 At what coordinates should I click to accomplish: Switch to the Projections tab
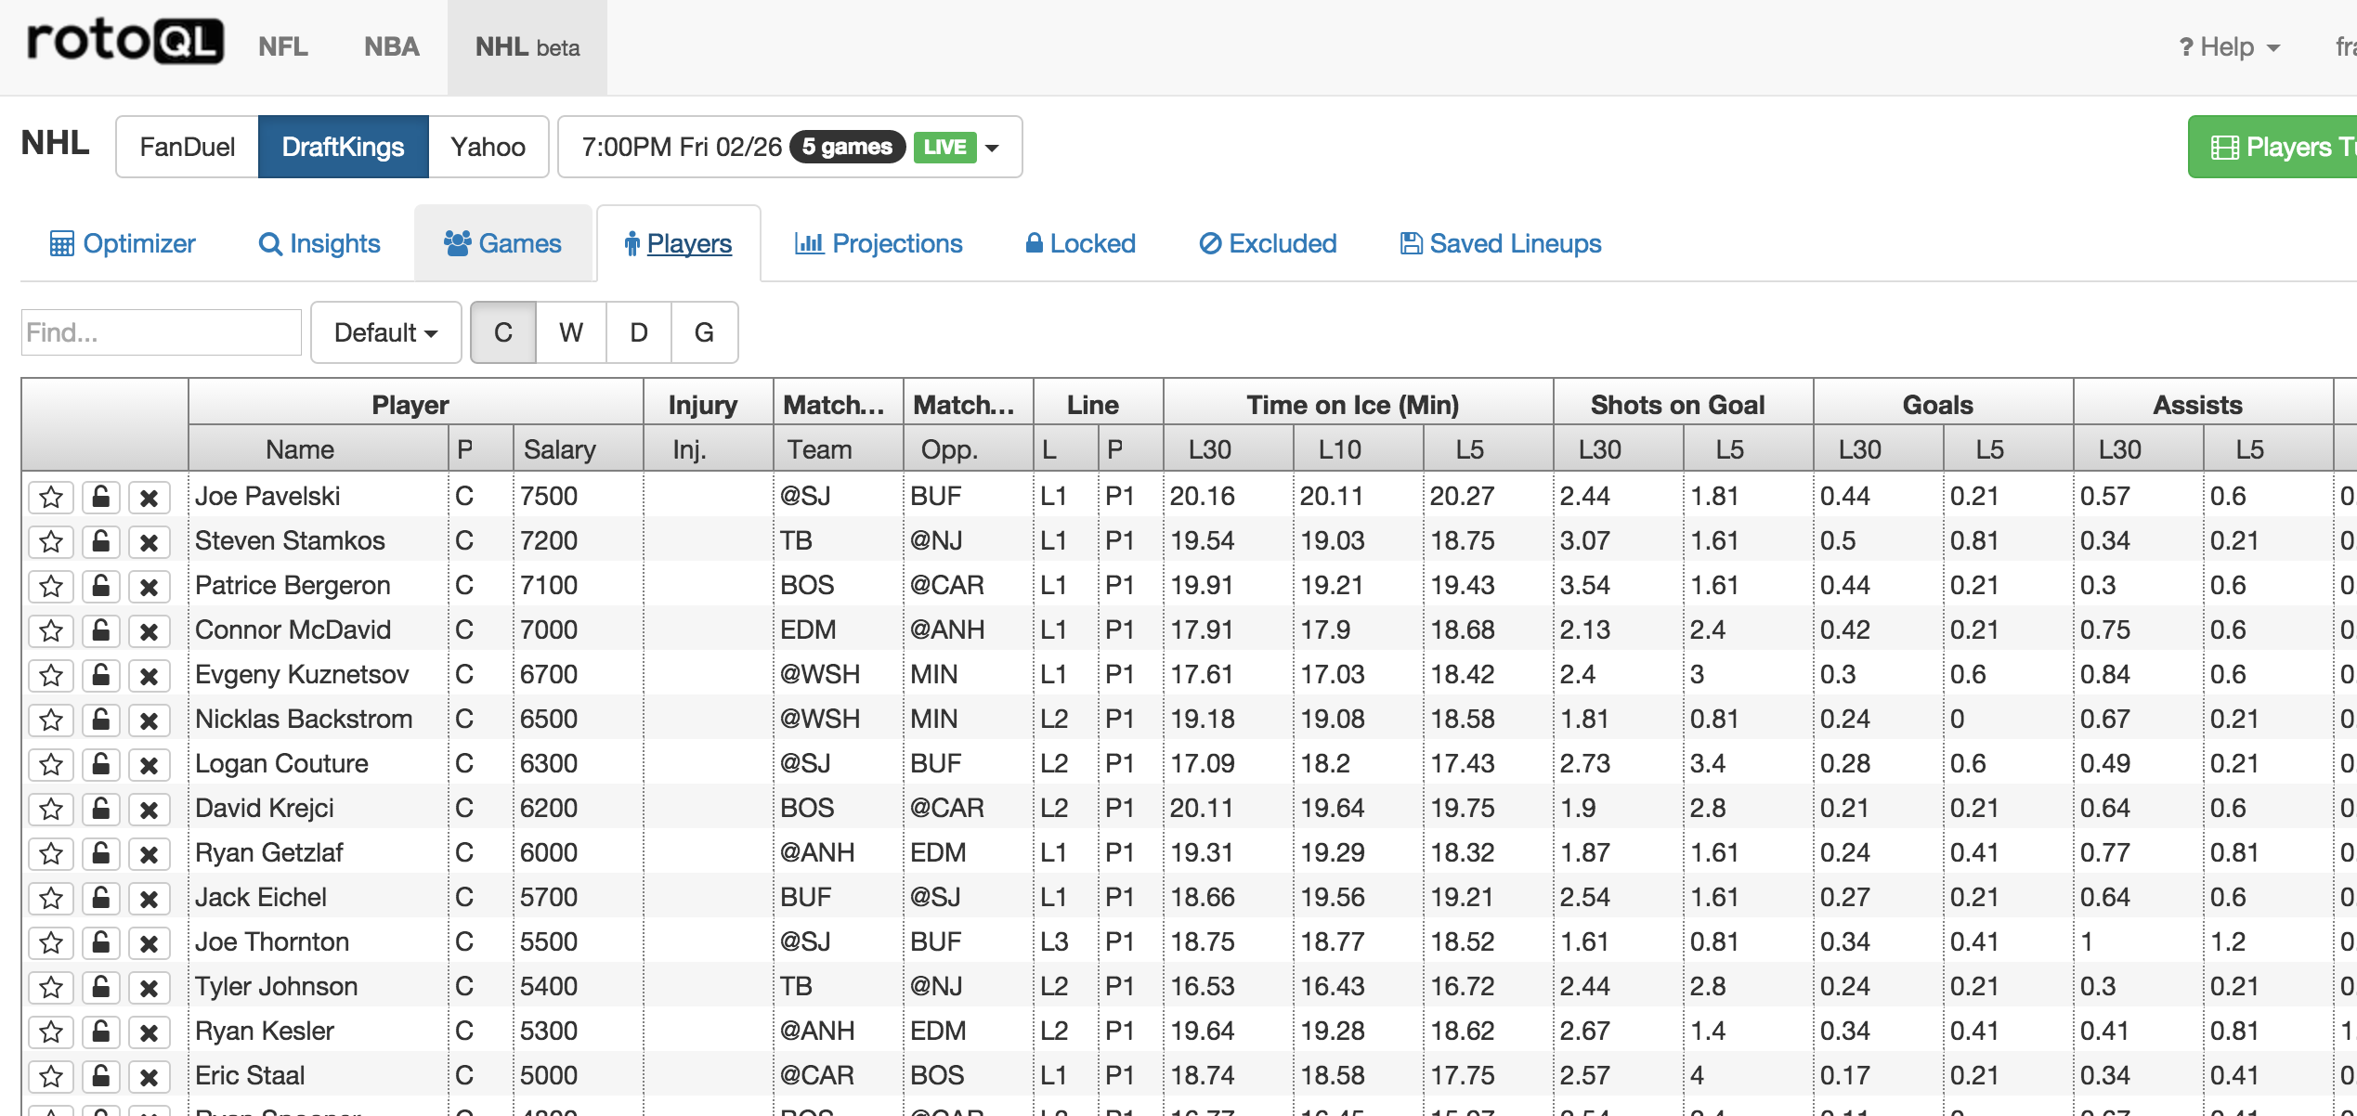[879, 243]
